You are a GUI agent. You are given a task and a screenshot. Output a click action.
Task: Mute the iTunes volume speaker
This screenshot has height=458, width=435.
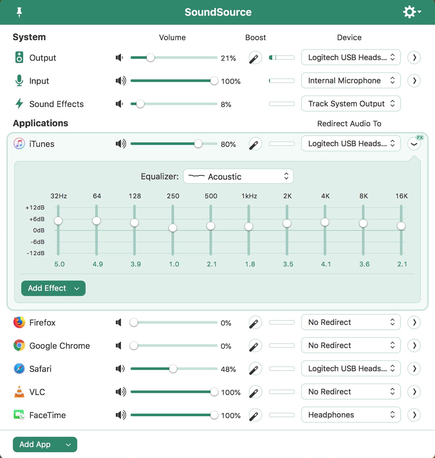pos(120,144)
